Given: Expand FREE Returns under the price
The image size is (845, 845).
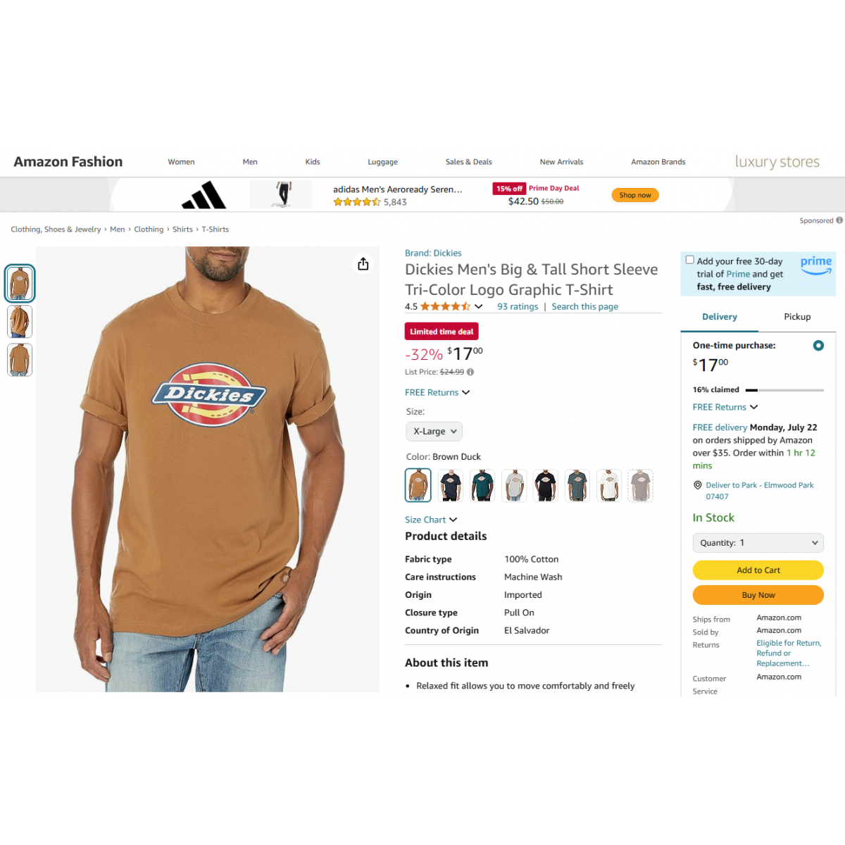Looking at the screenshot, I should pyautogui.click(x=437, y=392).
